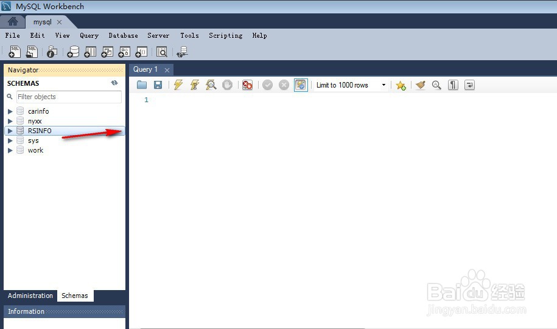Open a script file in editor

tap(142, 85)
